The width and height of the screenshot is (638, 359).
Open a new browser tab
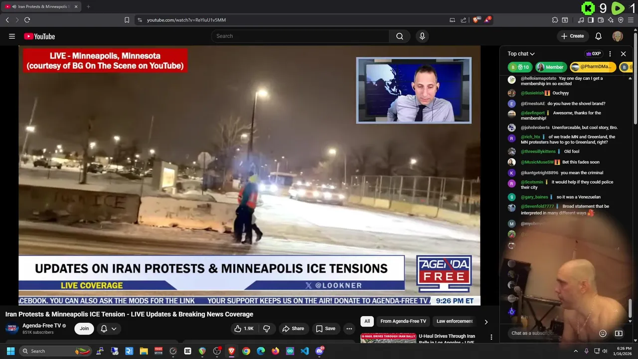(88, 6)
